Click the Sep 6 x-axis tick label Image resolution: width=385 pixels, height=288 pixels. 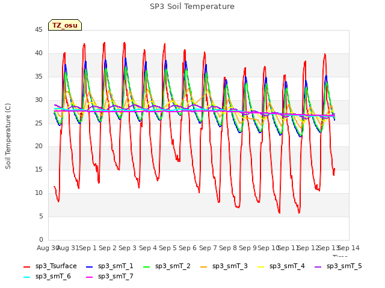pos(188,248)
